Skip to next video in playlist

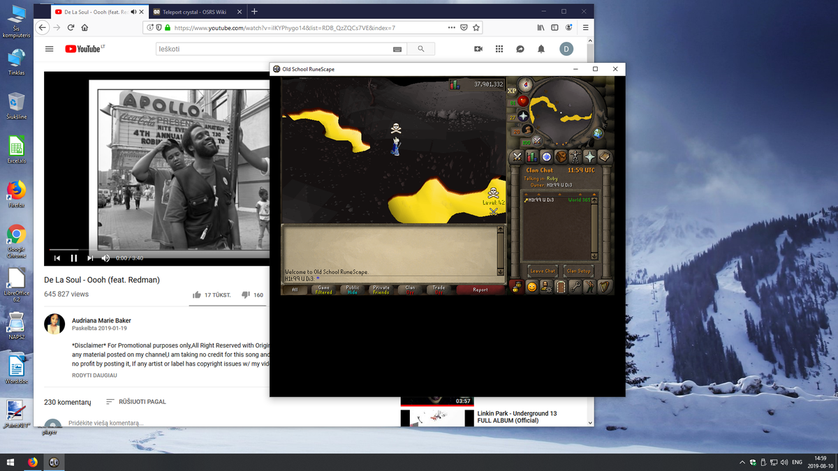click(90, 258)
